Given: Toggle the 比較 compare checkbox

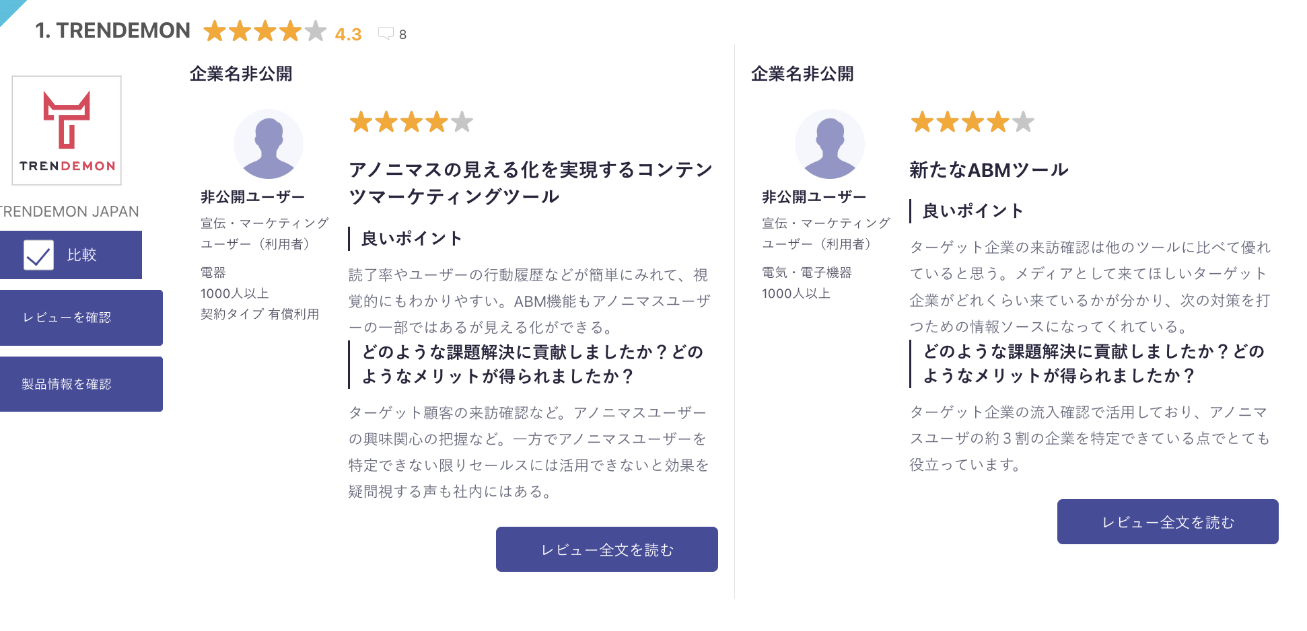Looking at the screenshot, I should tap(38, 255).
